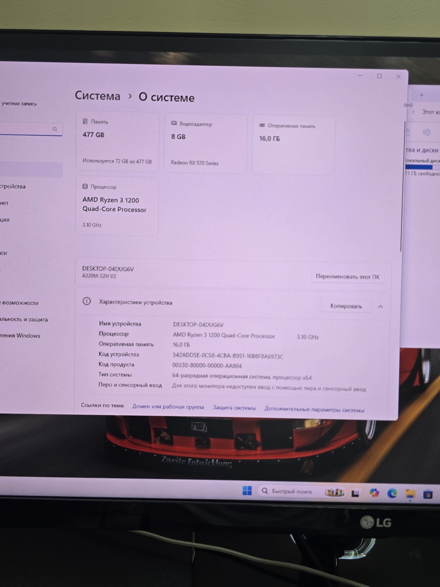Click the 'тва и диски' group header in Explorer
The image size is (440, 587).
point(422,150)
